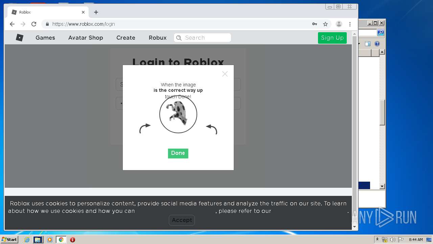The height and width of the screenshot is (244, 433).
Task: Click the rotating animal thumbnail
Action: [x=178, y=115]
